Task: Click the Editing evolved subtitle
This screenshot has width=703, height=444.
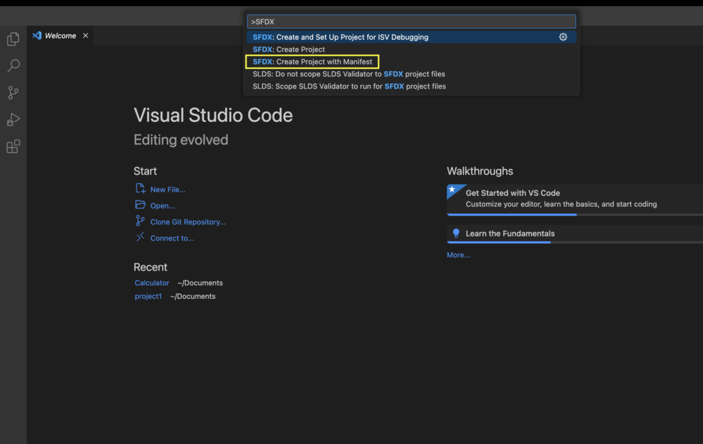Action: point(181,140)
